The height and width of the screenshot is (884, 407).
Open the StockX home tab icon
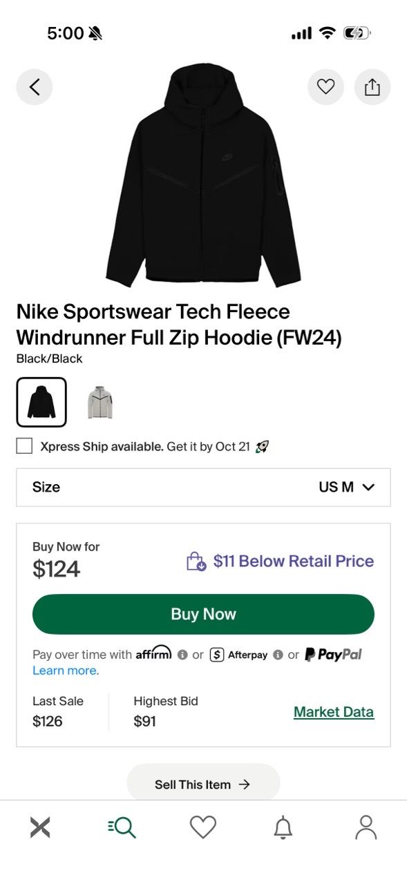click(40, 827)
